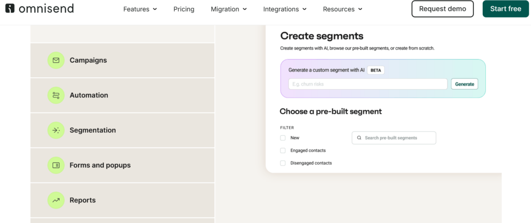Open the Forms and popups tab
Screen dimensions: 531x223
[x=122, y=165]
